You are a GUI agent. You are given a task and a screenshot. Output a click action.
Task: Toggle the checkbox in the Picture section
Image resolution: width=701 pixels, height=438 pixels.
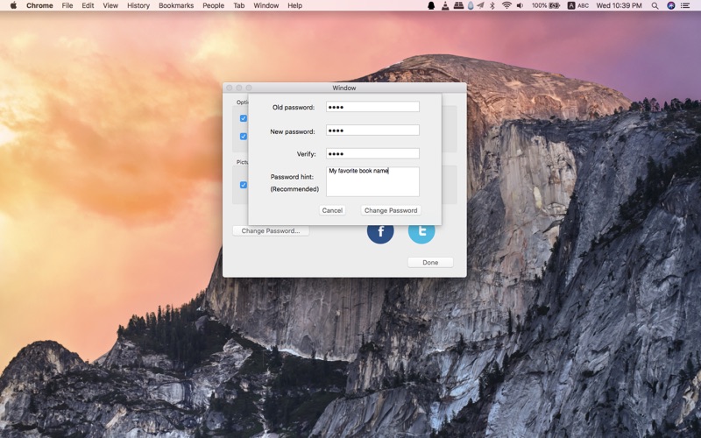[x=244, y=185]
